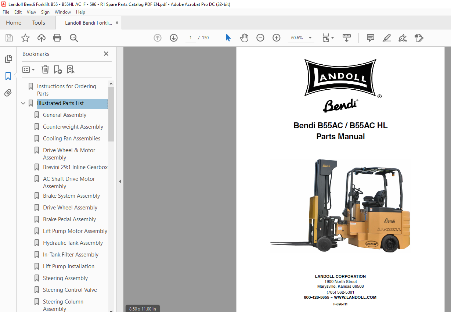Go to next page arrow

[174, 38]
